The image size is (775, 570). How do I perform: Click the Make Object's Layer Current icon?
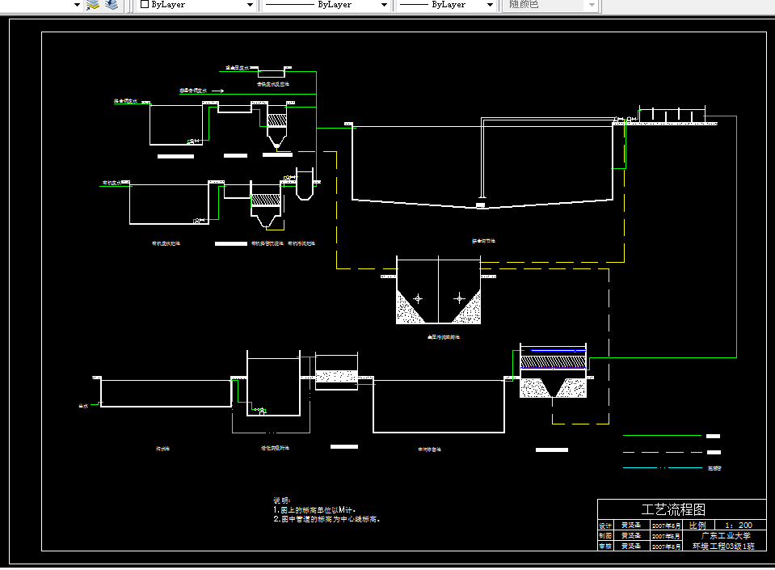[x=93, y=5]
